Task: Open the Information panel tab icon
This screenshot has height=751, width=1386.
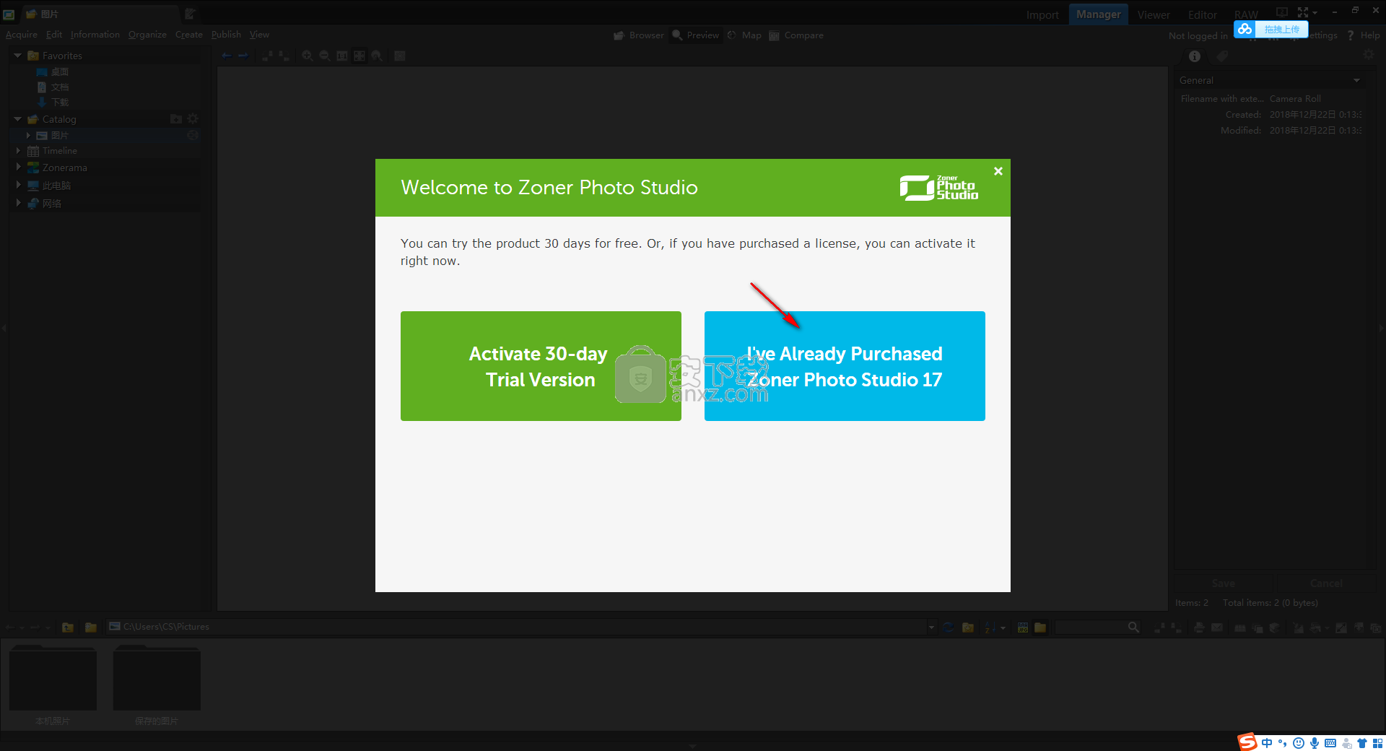Action: 1195,56
